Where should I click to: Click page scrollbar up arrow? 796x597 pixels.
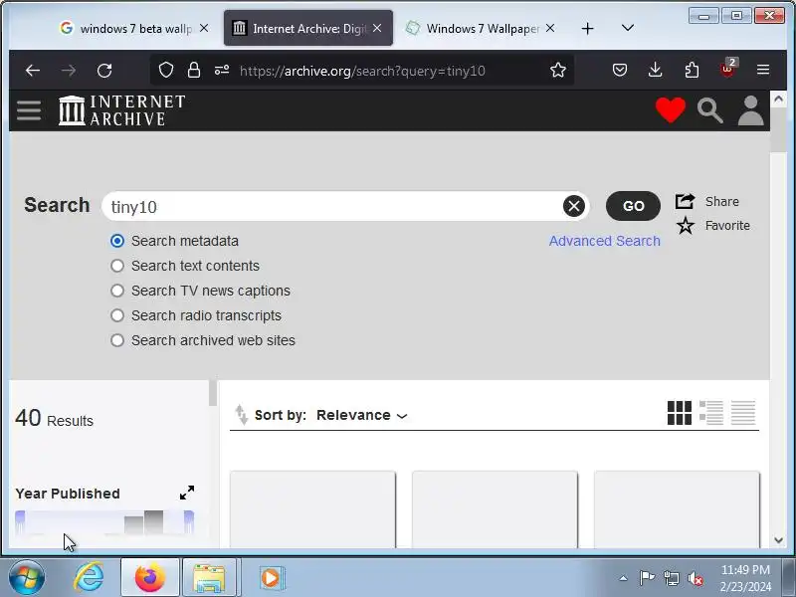(x=778, y=99)
